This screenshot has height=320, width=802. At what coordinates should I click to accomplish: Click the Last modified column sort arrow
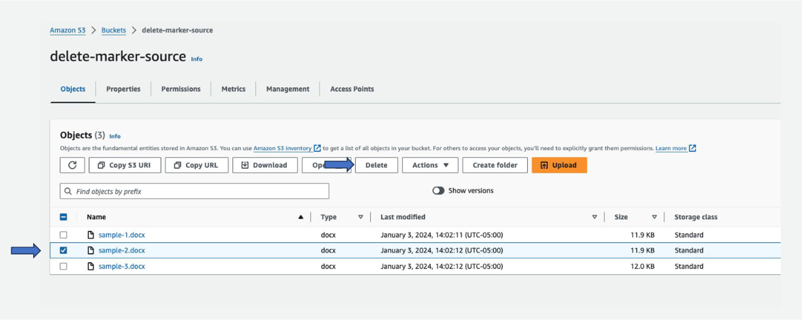pyautogui.click(x=594, y=217)
